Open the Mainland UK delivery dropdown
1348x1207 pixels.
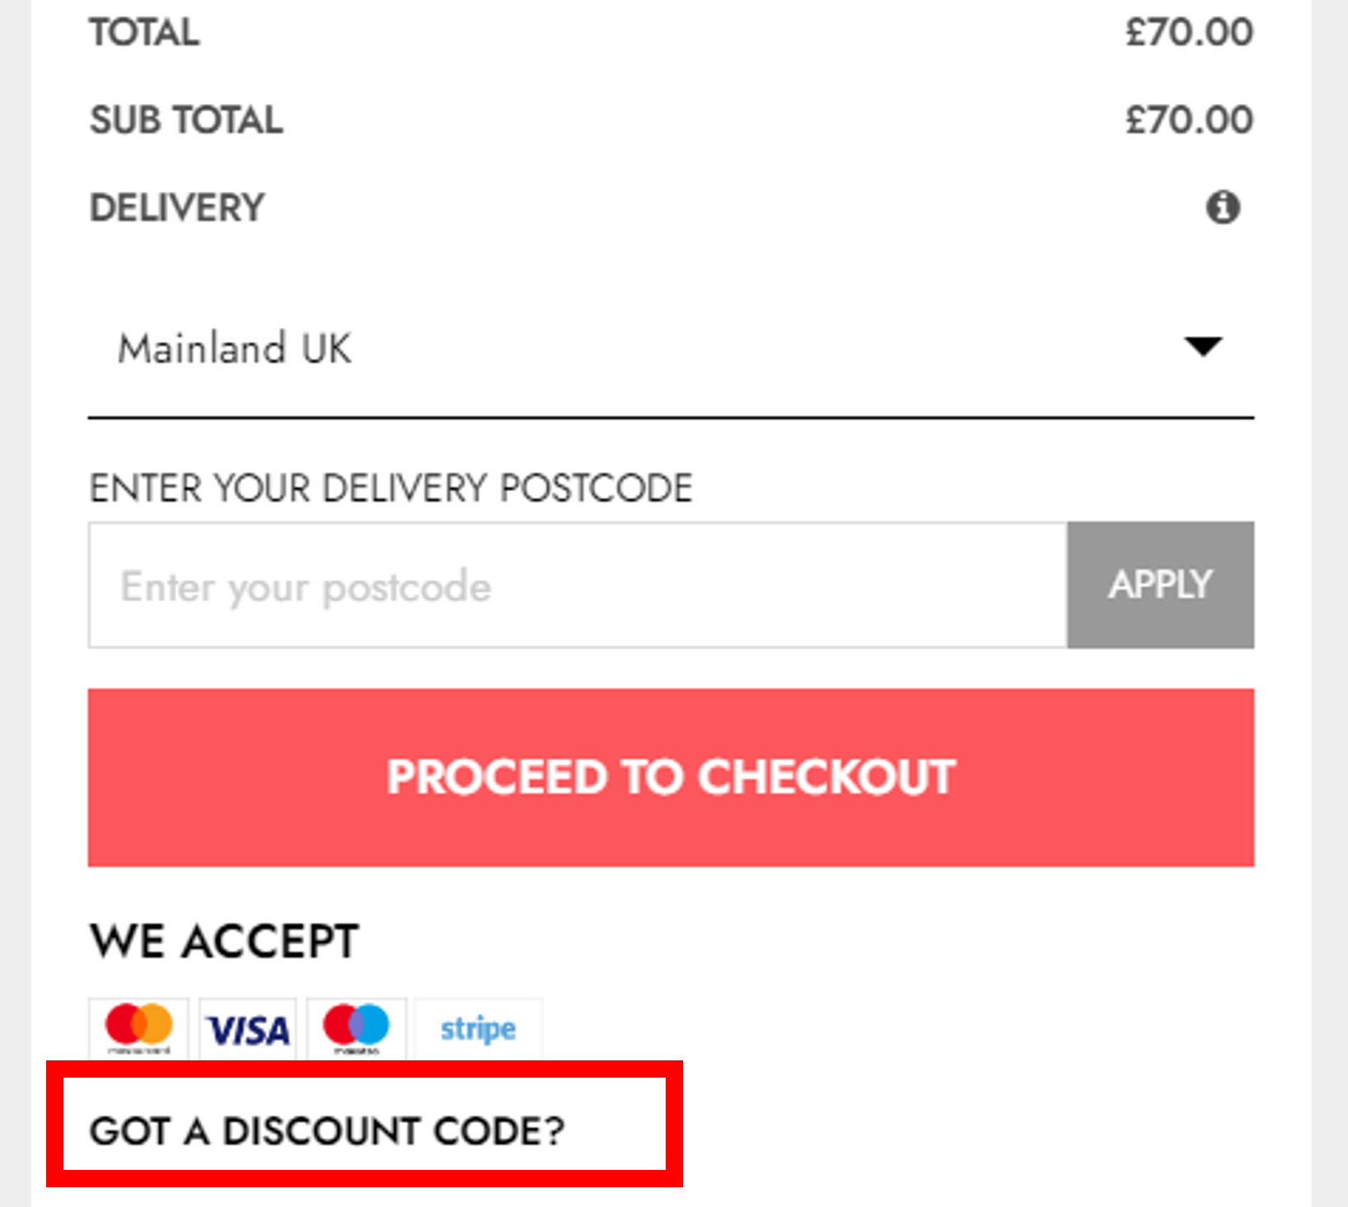671,348
